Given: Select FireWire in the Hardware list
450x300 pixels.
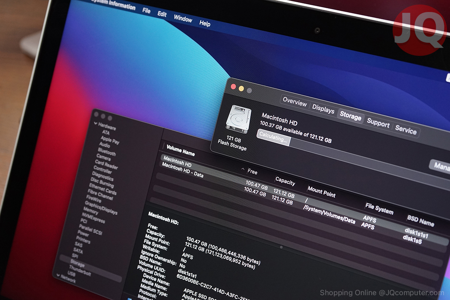Looking at the screenshot, I should pyautogui.click(x=94, y=199).
